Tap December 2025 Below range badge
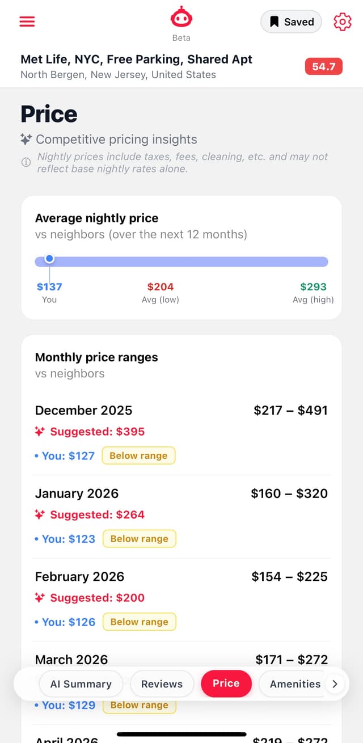Screen dimensions: 363x743 point(138,455)
